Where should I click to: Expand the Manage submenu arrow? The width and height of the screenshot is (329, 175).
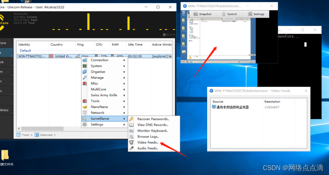tap(124, 78)
